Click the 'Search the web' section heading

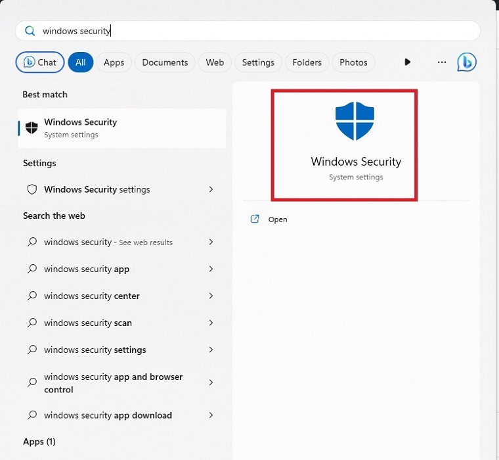[x=54, y=216]
